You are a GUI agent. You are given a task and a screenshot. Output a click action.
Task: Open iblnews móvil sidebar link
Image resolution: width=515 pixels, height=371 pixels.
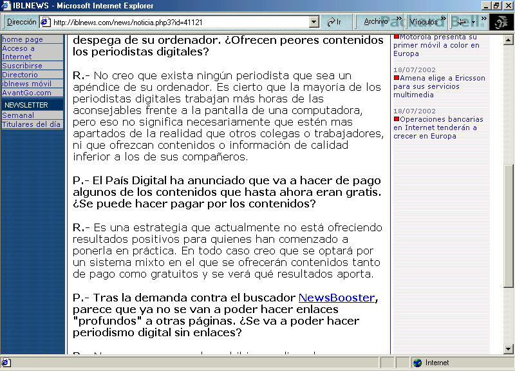pyautogui.click(x=26, y=84)
